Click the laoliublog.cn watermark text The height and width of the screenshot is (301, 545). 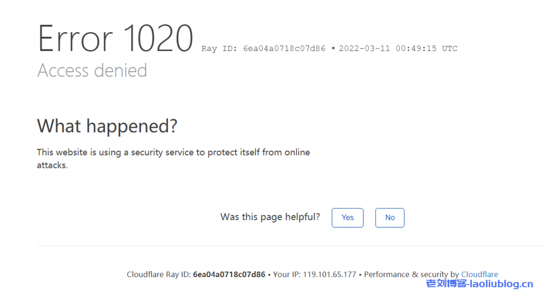503,284
